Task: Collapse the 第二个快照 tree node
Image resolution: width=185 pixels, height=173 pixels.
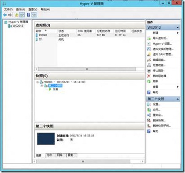Action: 42,86
